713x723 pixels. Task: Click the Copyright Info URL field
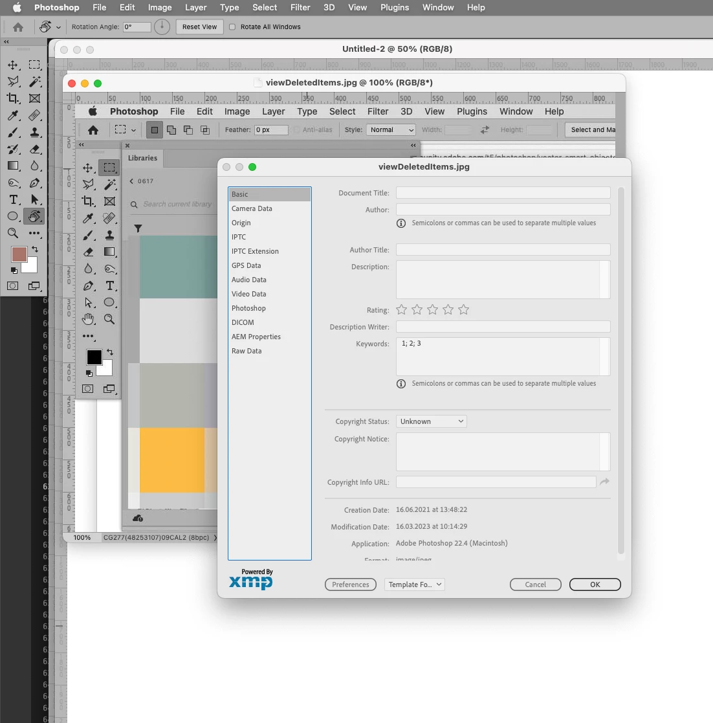pos(496,482)
